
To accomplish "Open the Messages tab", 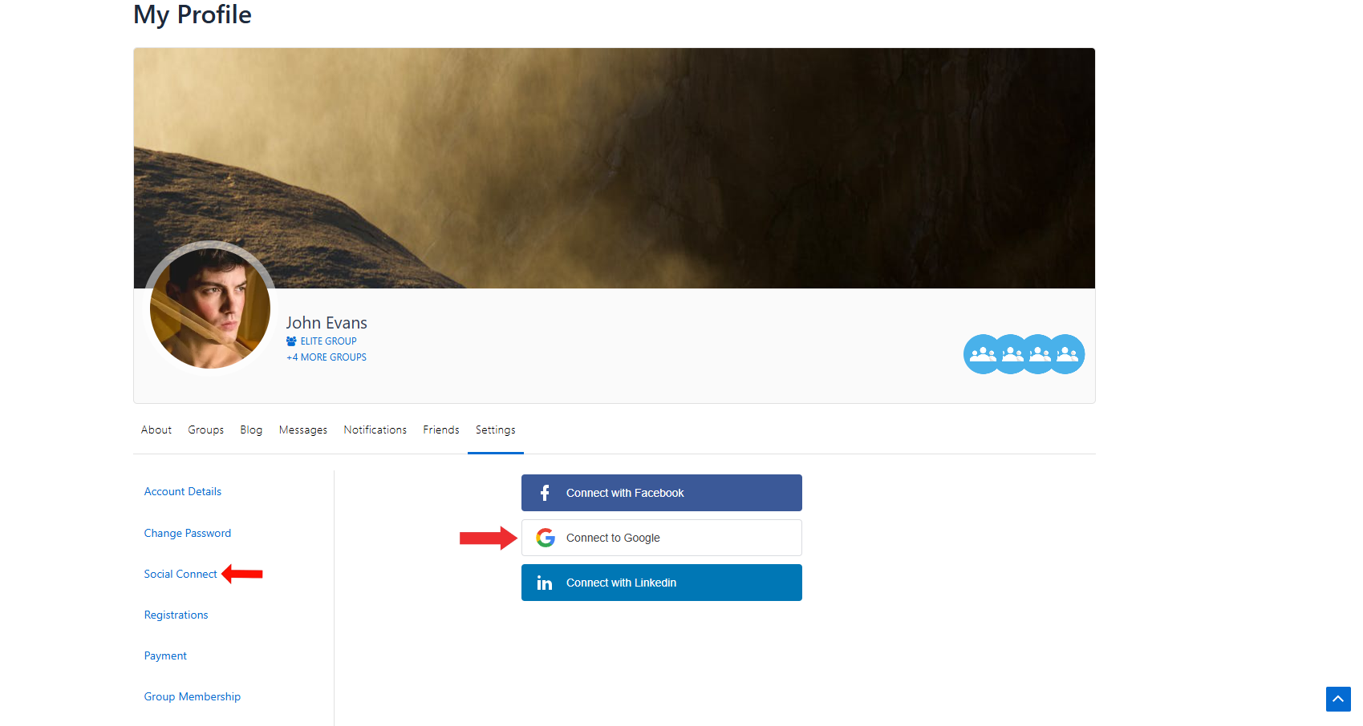I will pos(303,430).
